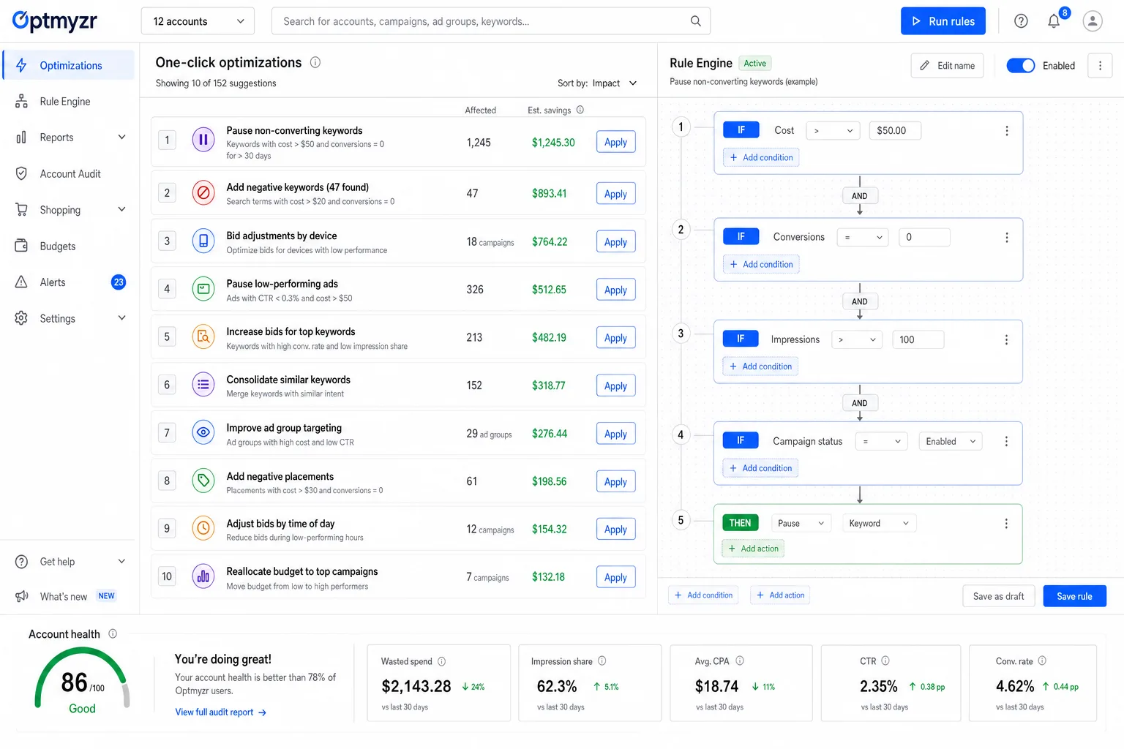Go to Optimizations in the sidebar
Screen dimensions: 1124x749
(x=70, y=65)
